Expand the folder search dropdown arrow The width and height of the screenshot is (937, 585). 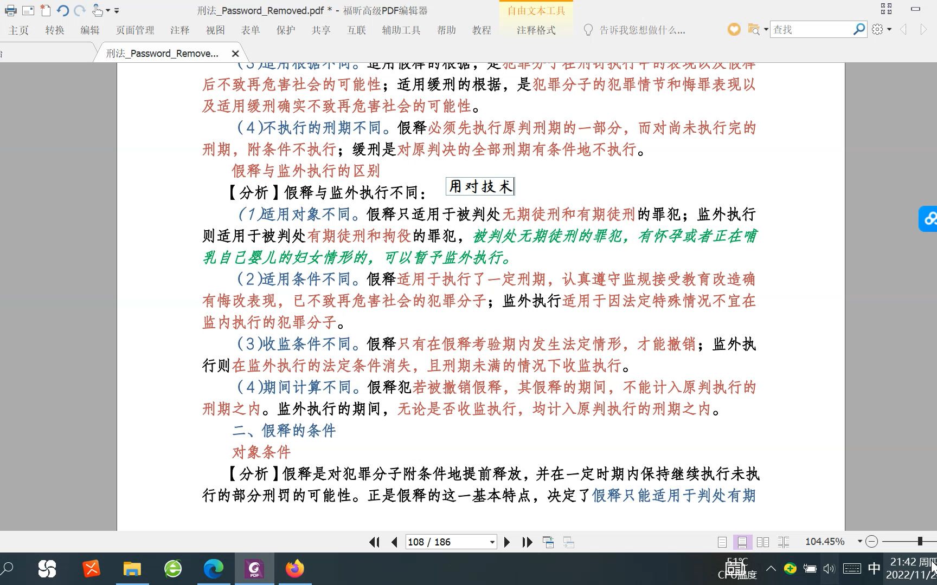tap(766, 30)
